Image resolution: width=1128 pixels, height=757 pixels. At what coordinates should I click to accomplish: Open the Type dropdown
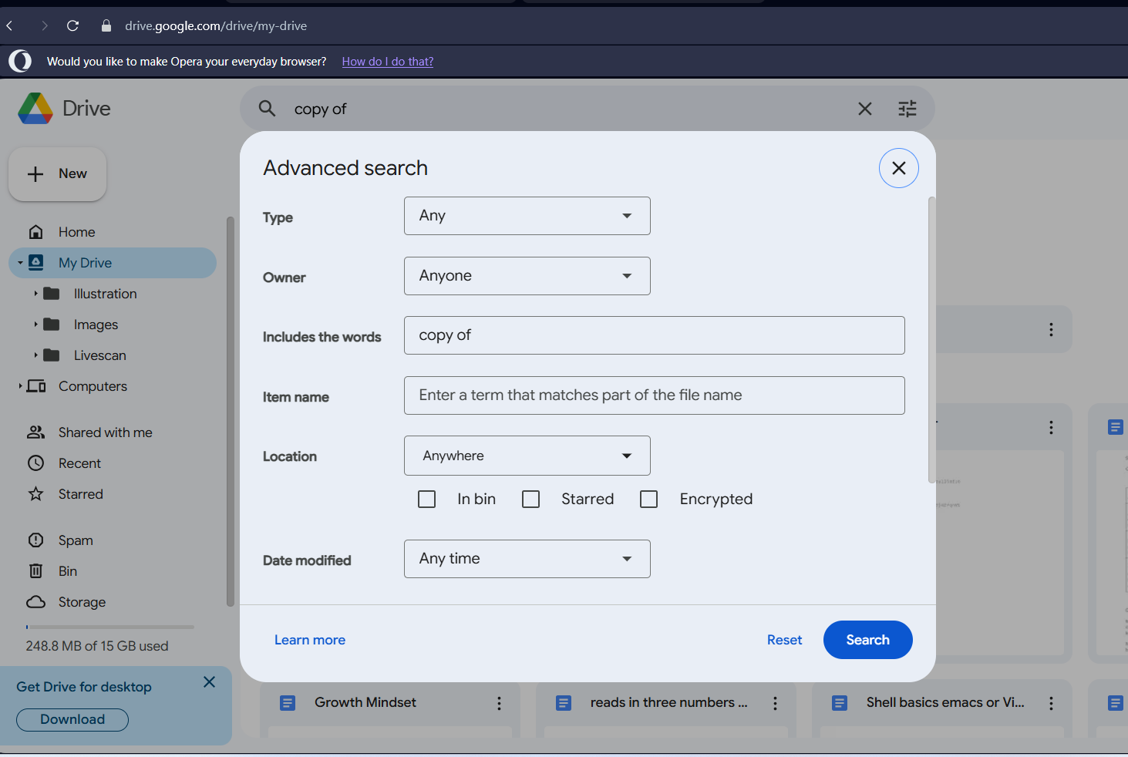coord(527,216)
